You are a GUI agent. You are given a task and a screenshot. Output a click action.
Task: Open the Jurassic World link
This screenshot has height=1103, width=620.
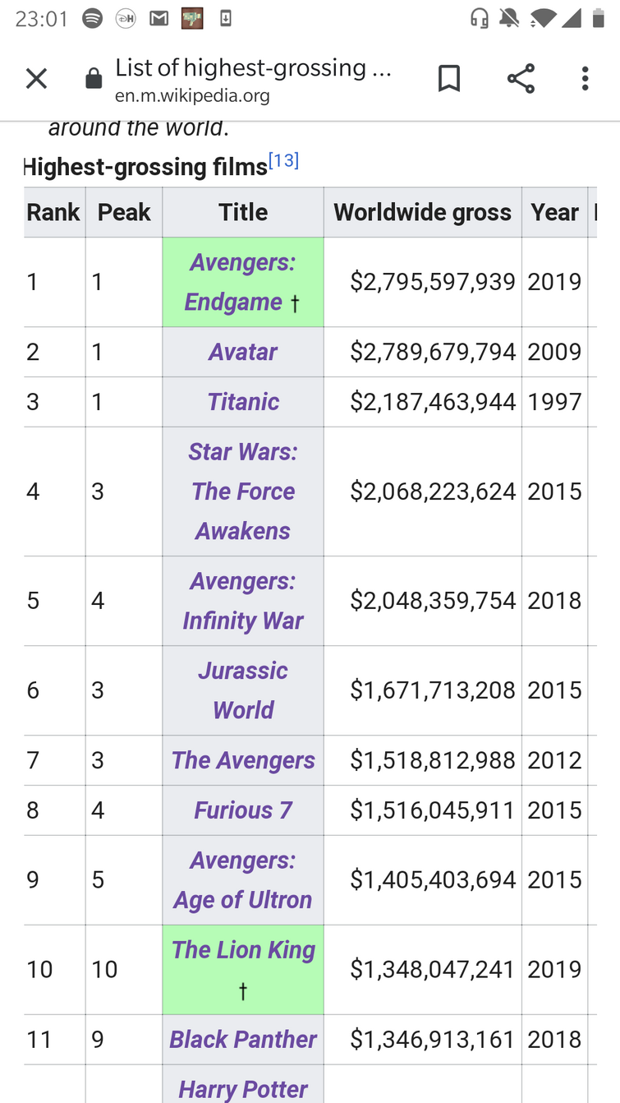[x=243, y=690]
